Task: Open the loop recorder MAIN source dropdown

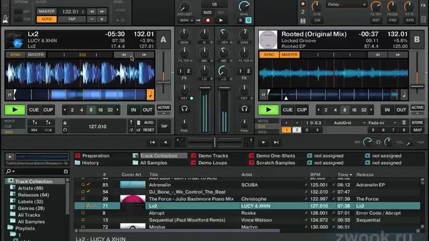Action: (x=186, y=20)
